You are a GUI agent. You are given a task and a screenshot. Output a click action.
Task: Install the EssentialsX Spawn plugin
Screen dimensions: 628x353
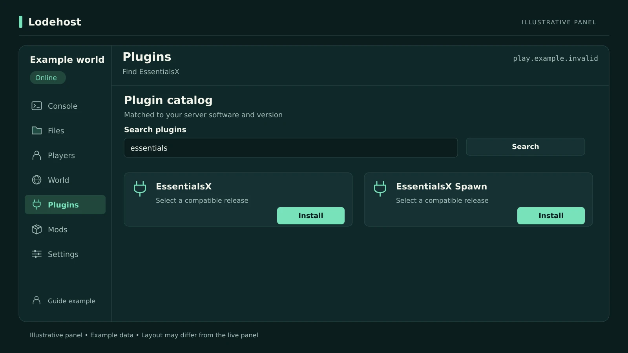pyautogui.click(x=551, y=216)
